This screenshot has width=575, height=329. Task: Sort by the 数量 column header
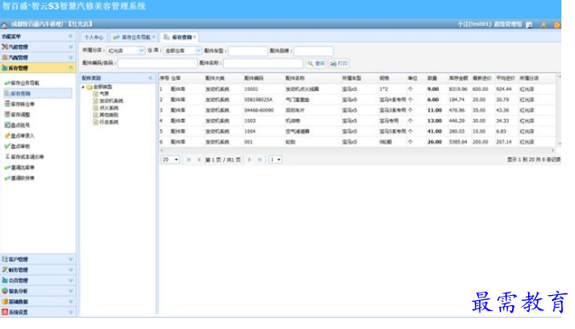point(433,78)
